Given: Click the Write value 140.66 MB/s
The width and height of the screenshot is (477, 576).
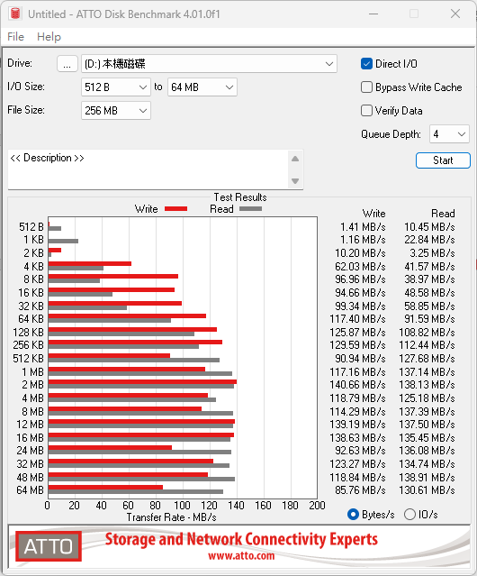Looking at the screenshot, I should click(357, 385).
